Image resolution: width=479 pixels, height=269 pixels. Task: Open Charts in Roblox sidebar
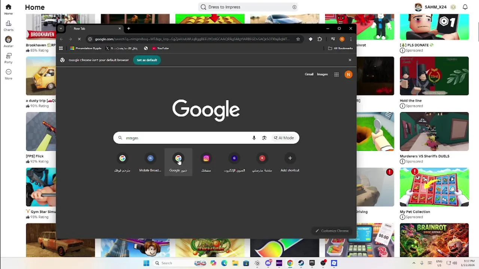tap(8, 26)
